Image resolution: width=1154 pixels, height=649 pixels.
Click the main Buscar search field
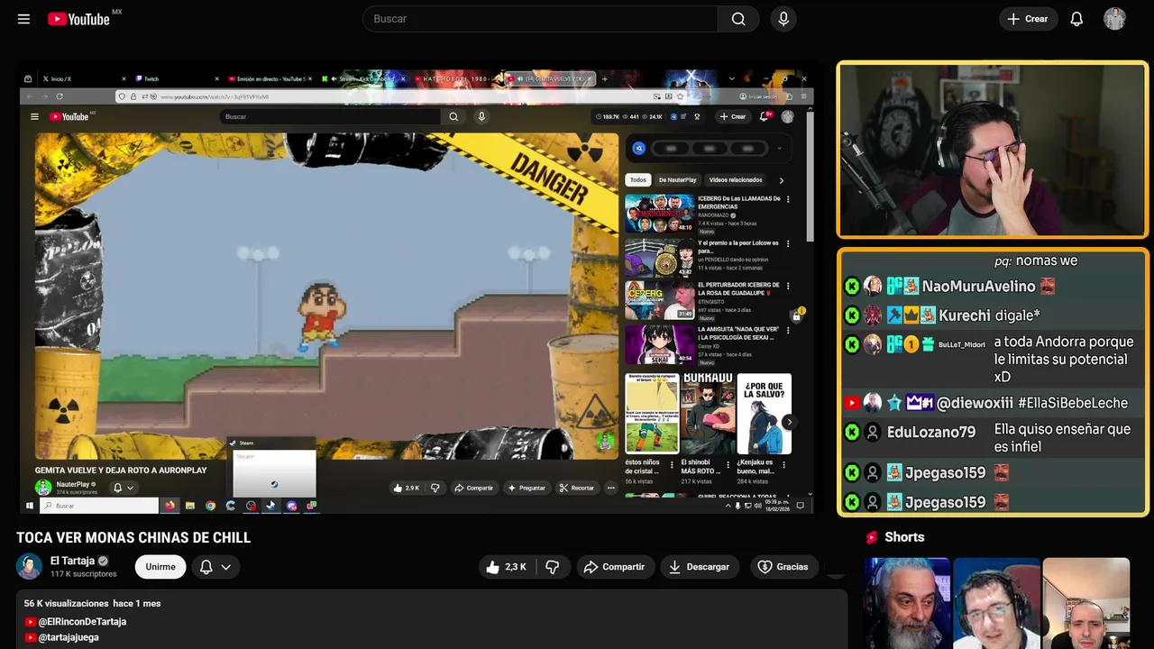click(540, 19)
